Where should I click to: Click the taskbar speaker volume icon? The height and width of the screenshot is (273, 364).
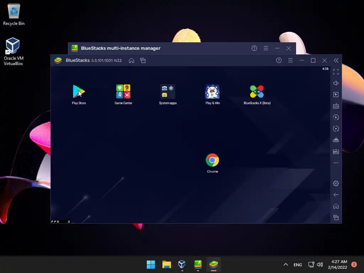click(320, 264)
